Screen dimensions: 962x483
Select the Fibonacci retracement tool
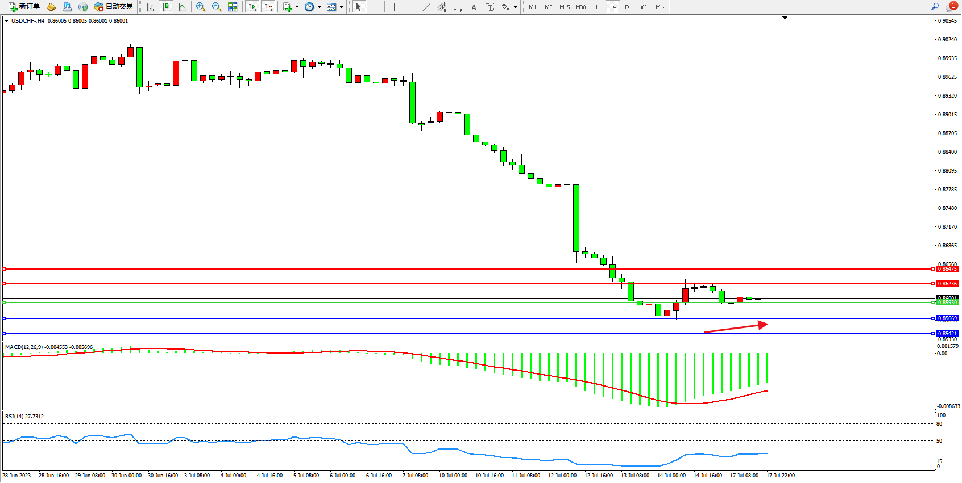(458, 7)
